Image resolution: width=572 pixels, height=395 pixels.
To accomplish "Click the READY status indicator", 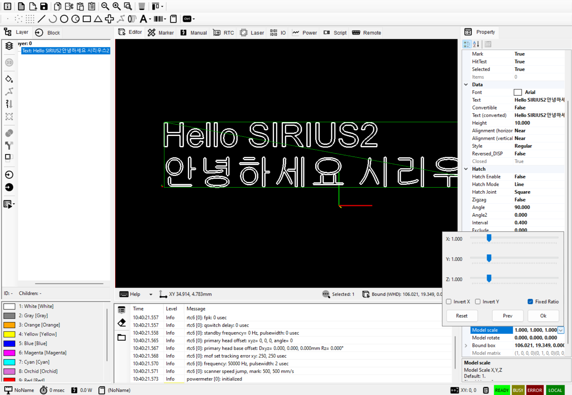I will 502,390.
